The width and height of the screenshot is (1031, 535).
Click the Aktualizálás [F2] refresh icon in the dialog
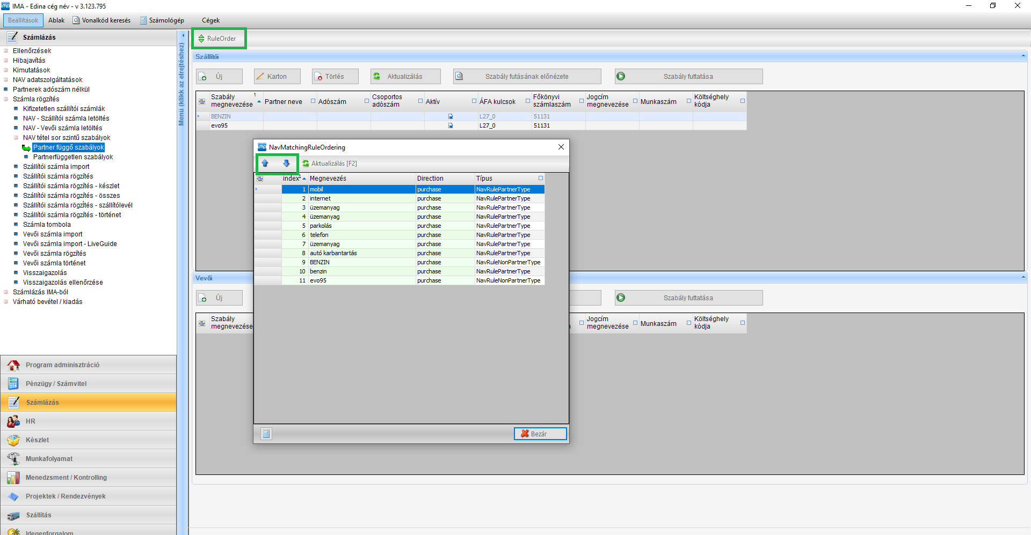(306, 164)
